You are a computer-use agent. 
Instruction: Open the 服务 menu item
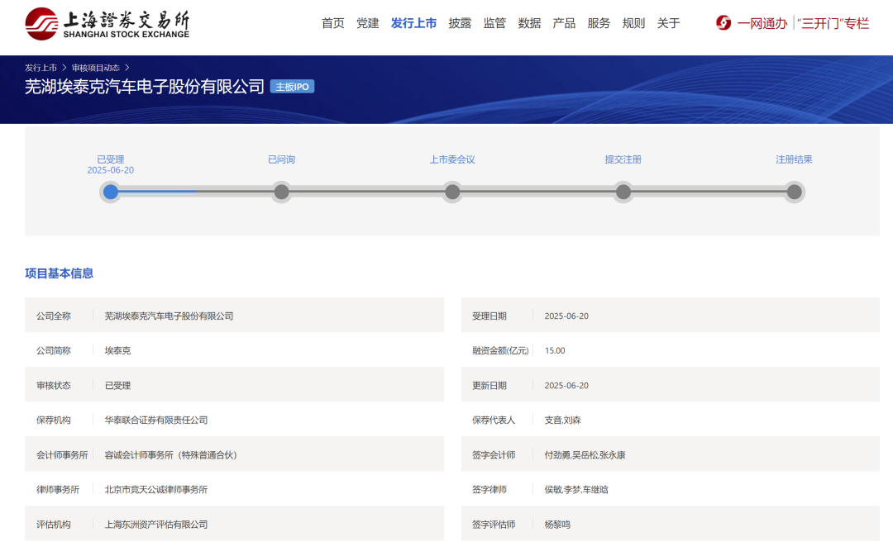coord(599,23)
